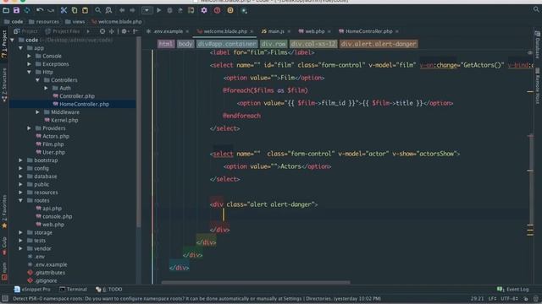The height and width of the screenshot is (304, 542).
Task: Collapse the routes folder
Action: pyautogui.click(x=20, y=200)
